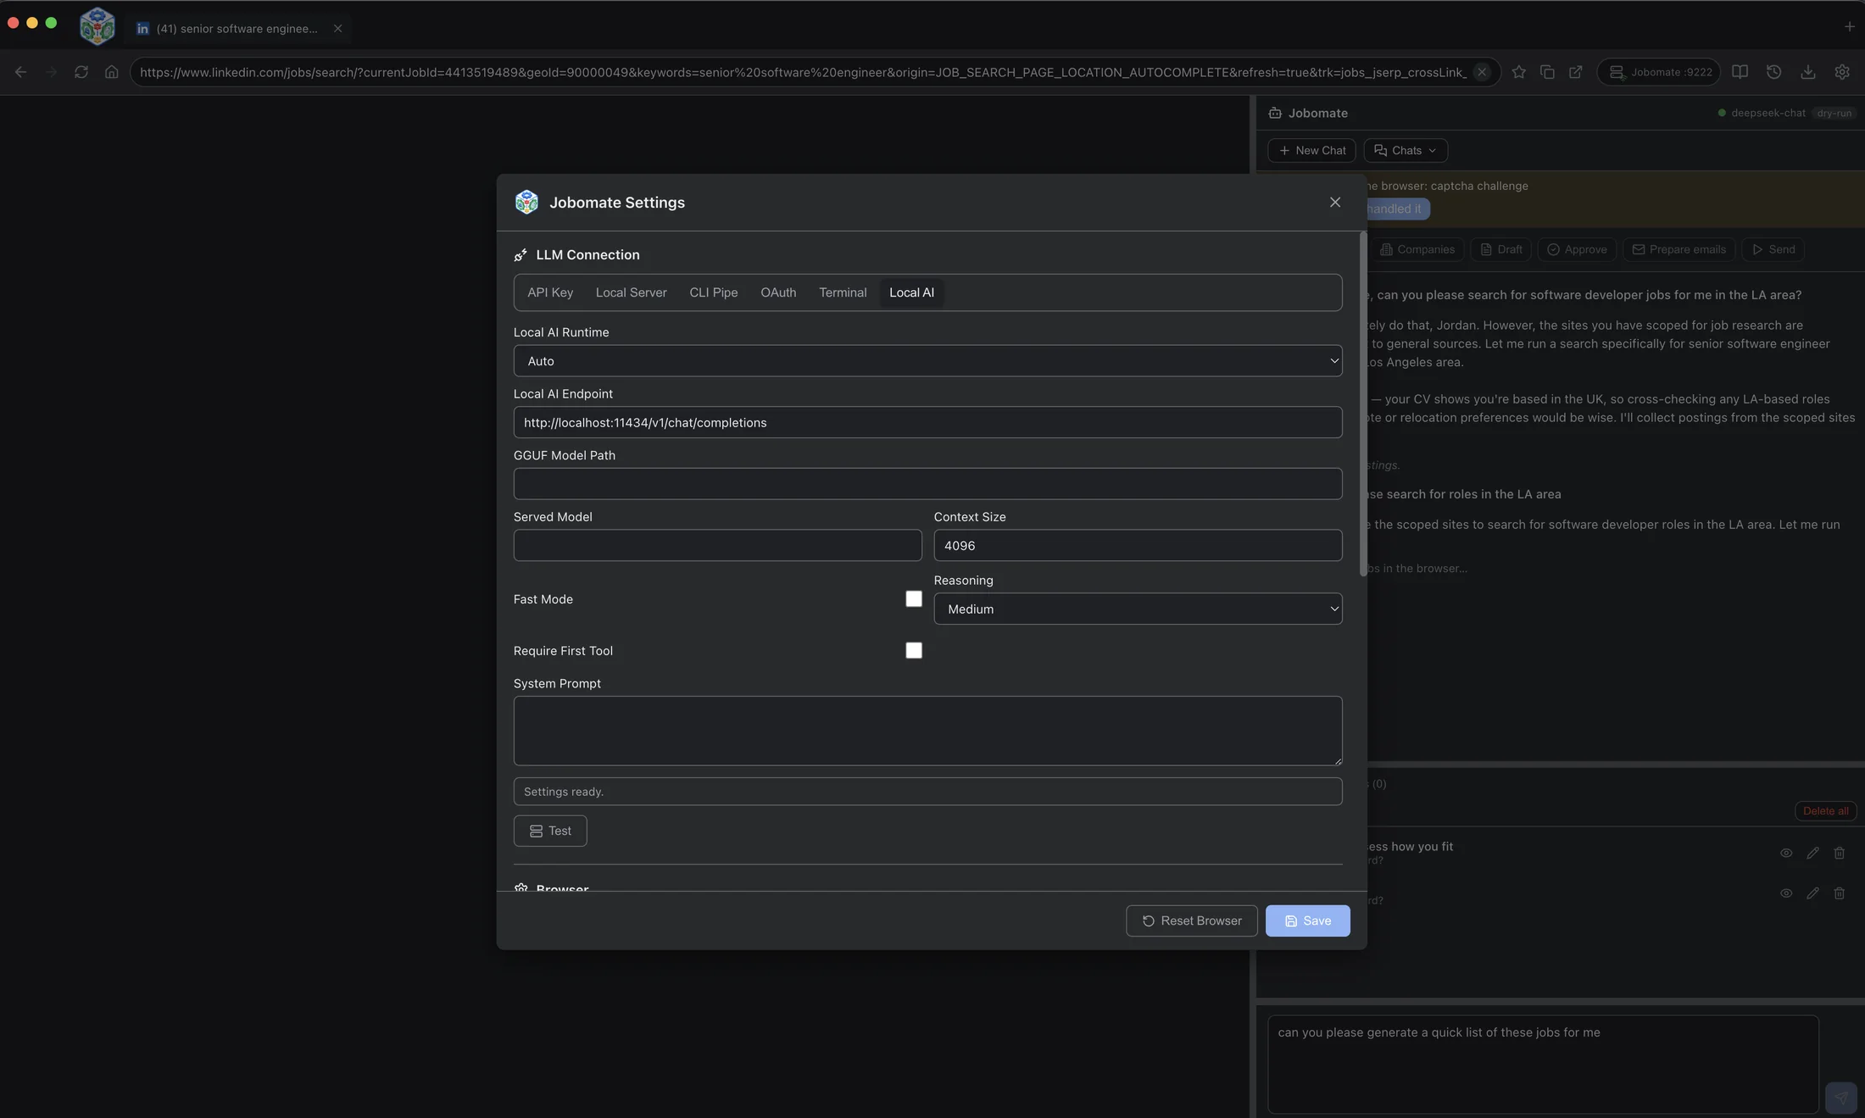The image size is (1865, 1118).
Task: Click the settings dialog vertical scrollbar
Action: tap(1363, 403)
